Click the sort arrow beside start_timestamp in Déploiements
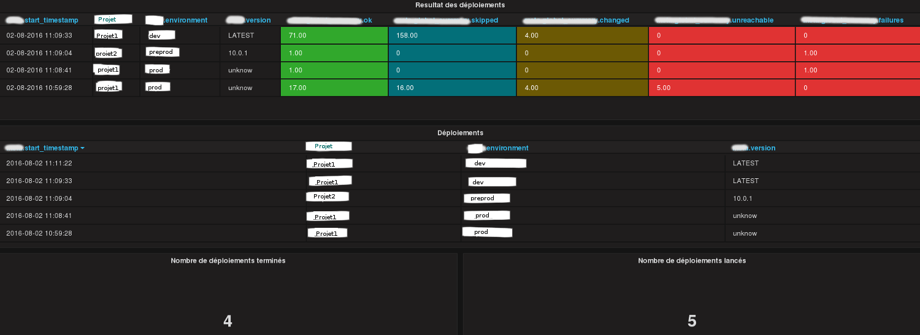920x335 pixels. point(82,148)
